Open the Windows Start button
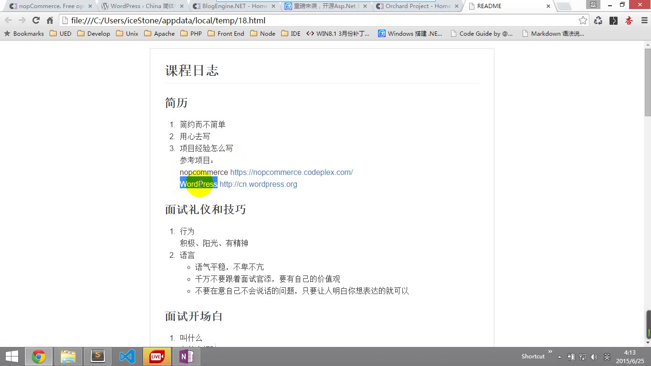 [11, 356]
